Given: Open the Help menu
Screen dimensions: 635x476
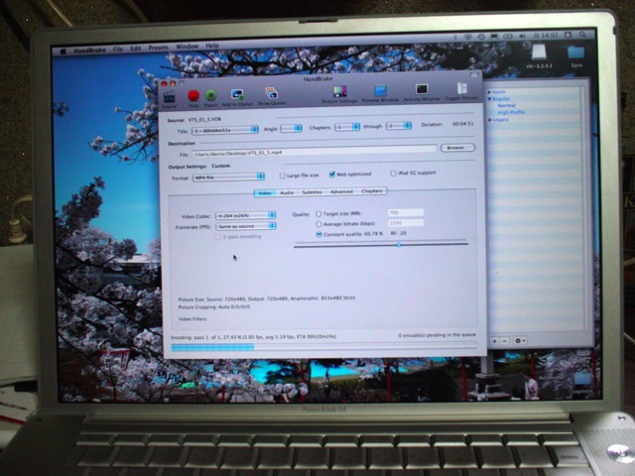Looking at the screenshot, I should coord(212,46).
